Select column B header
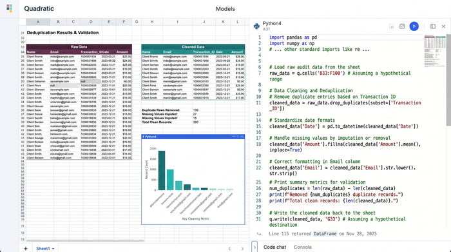The width and height of the screenshot is (451, 252). [x=59, y=21]
